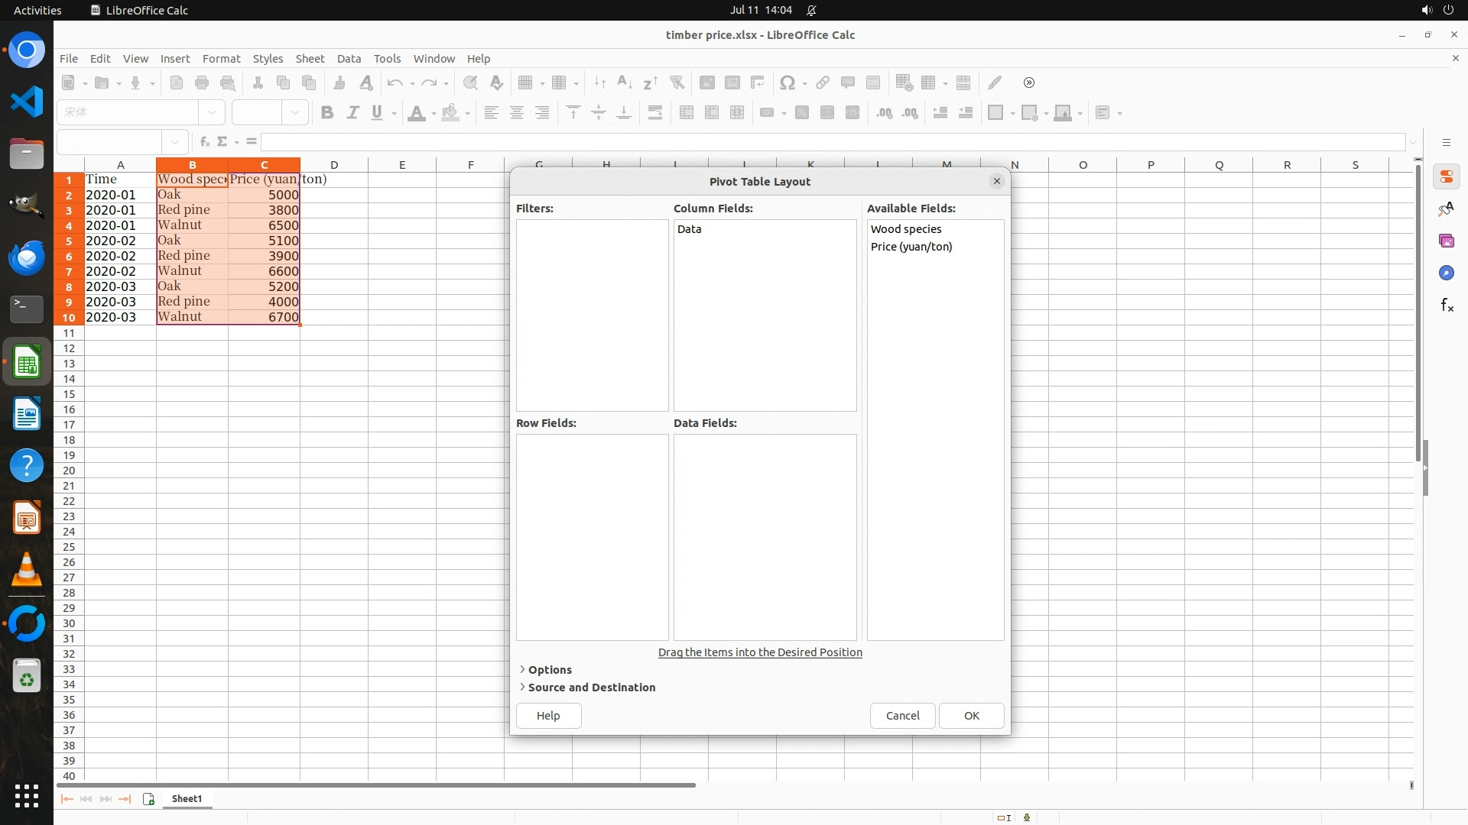Viewport: 1468px width, 825px height.
Task: Open the sidebar Functions fx icon
Action: pos(1446,306)
